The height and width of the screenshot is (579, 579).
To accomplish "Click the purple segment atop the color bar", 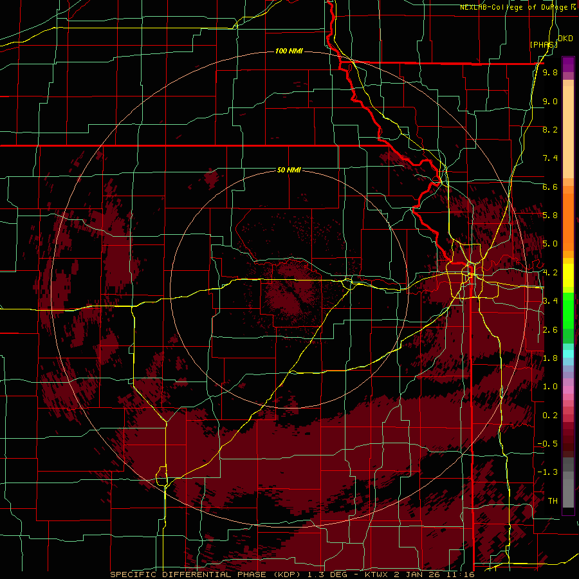I will click(x=568, y=65).
